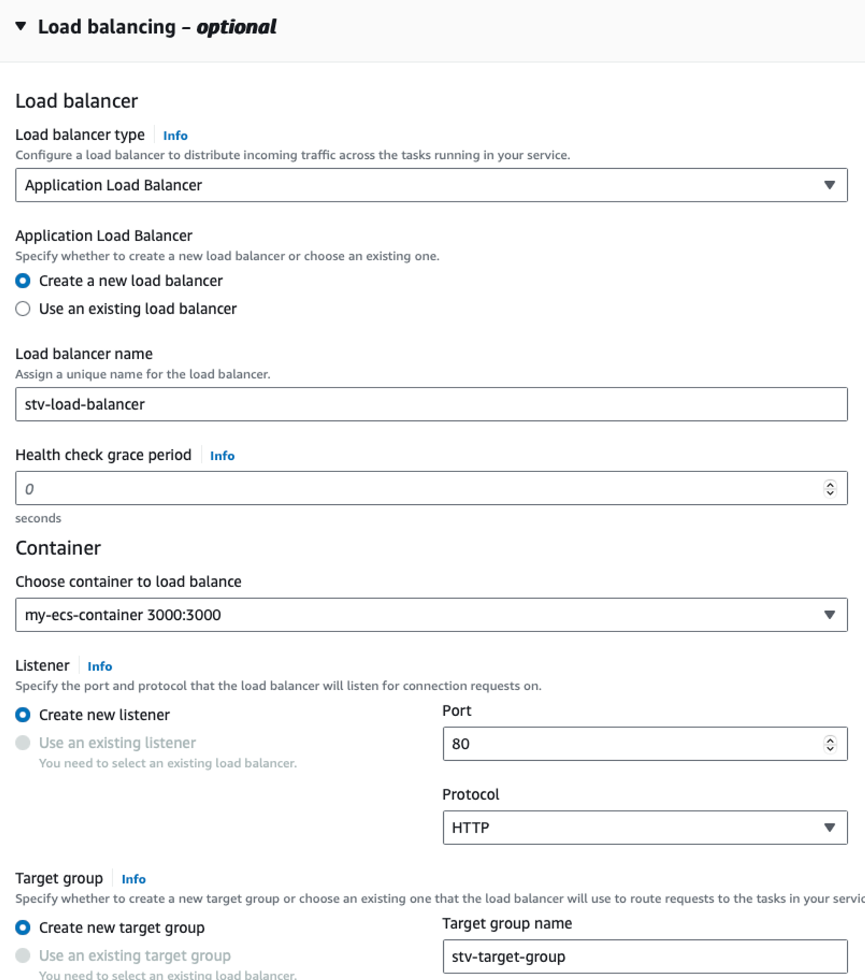The width and height of the screenshot is (865, 980).
Task: Click the Target group name input field
Action: [645, 957]
